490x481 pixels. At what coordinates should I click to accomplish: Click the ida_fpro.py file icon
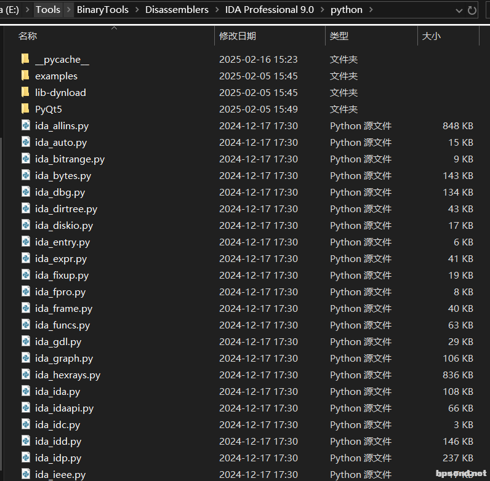pyautogui.click(x=26, y=291)
